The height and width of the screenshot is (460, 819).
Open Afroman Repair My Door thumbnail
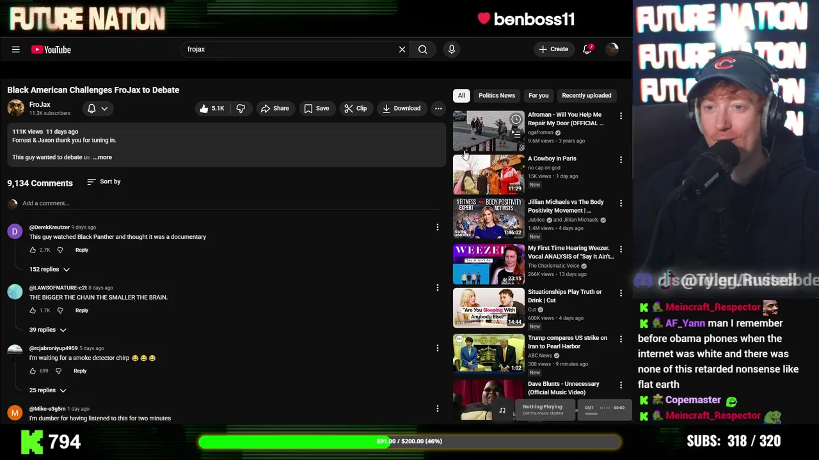coord(489,131)
